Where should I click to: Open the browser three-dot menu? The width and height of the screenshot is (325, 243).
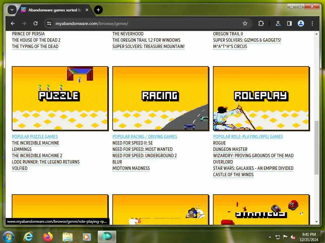tap(312, 23)
